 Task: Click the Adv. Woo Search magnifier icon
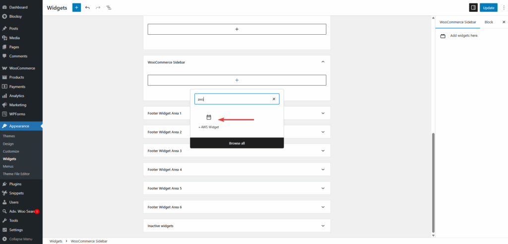[x=4, y=211]
